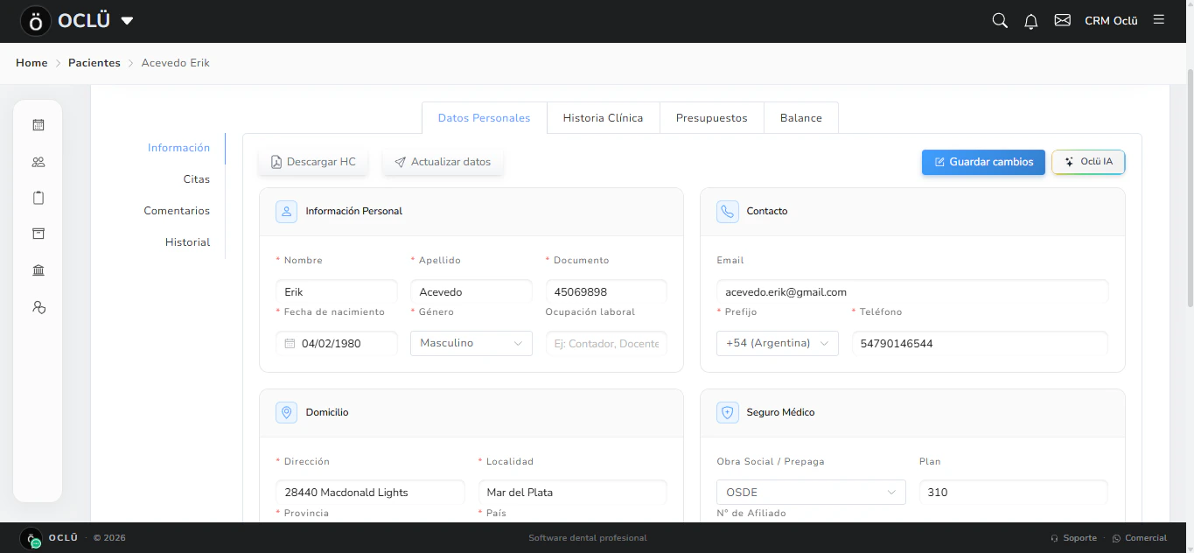Click the Plan input field
Viewport: 1194px width, 553px height.
pyautogui.click(x=1014, y=492)
